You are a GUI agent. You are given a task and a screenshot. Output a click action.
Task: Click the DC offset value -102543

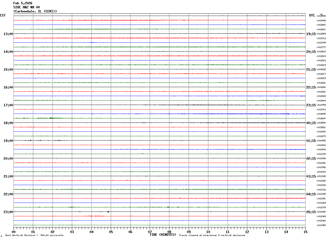pos(321,25)
